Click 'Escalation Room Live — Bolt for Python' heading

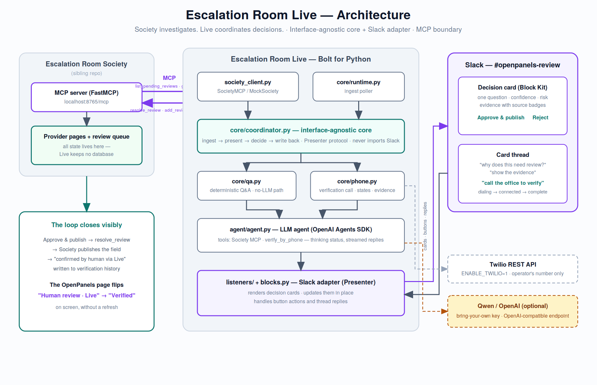coord(301,59)
